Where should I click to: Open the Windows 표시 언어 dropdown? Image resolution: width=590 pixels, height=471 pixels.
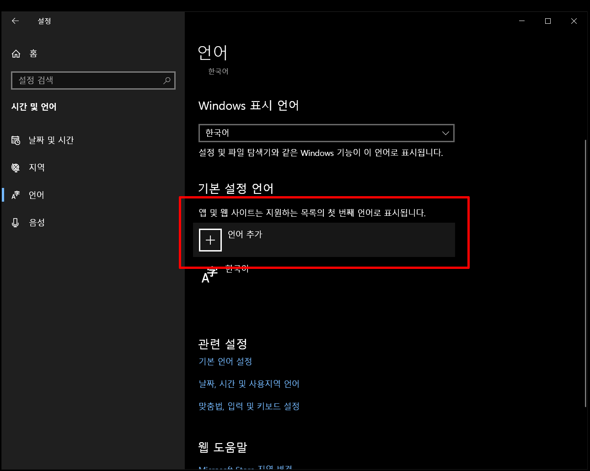tap(327, 133)
